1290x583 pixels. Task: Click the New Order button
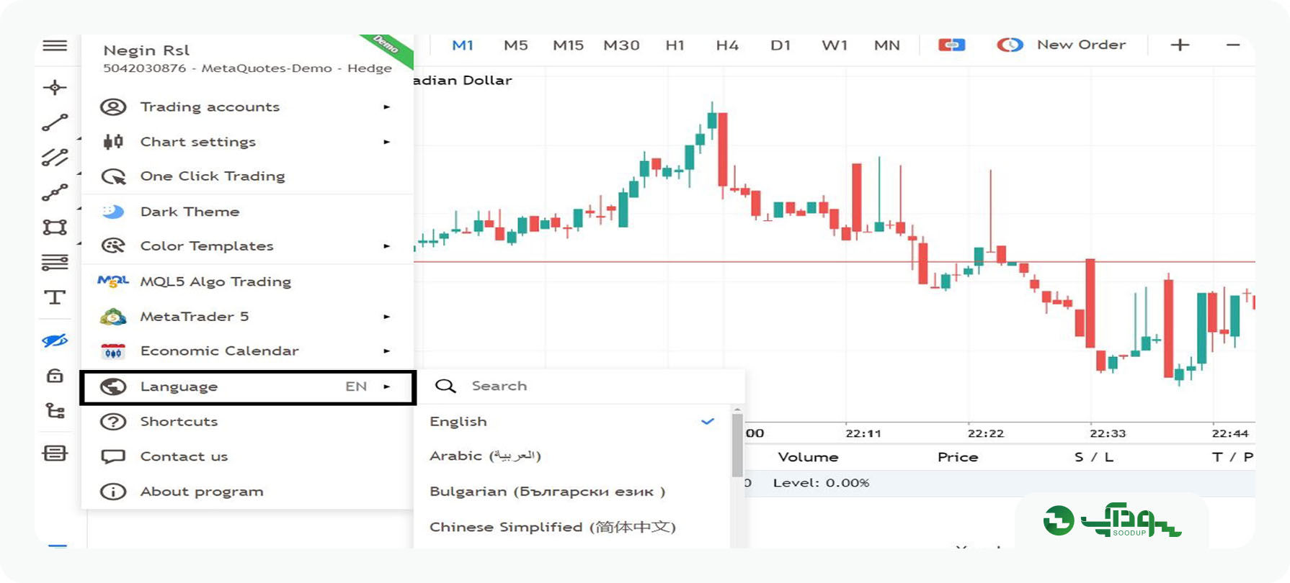click(x=1061, y=45)
